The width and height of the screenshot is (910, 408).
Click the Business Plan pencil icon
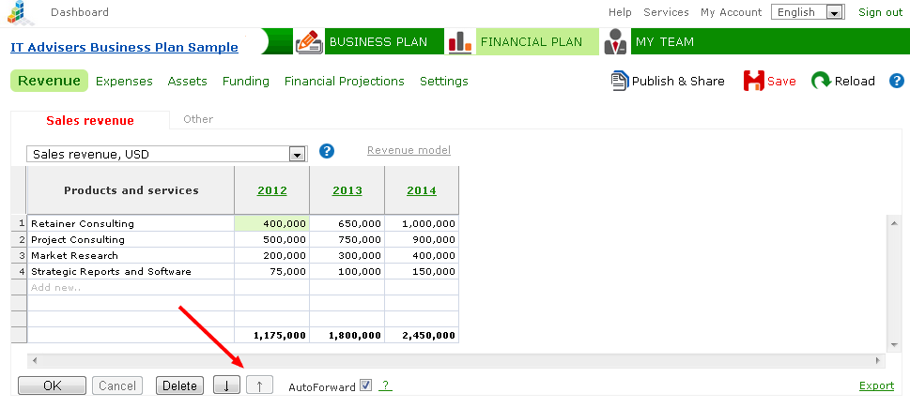click(x=309, y=42)
